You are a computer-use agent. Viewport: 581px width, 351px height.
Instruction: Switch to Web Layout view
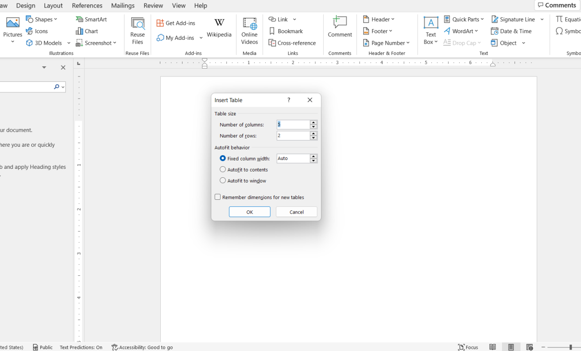pyautogui.click(x=530, y=347)
